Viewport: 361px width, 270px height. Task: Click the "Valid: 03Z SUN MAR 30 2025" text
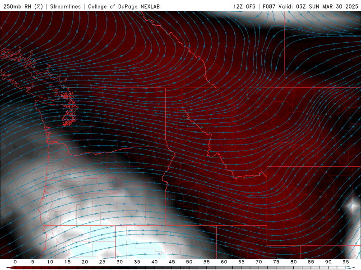click(319, 6)
